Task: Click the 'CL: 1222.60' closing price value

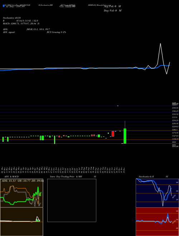Action: pyautogui.click(x=68, y=6)
